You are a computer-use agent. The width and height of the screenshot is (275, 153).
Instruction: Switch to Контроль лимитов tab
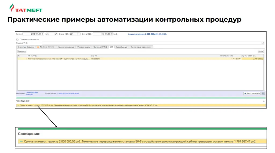(x=46, y=47)
